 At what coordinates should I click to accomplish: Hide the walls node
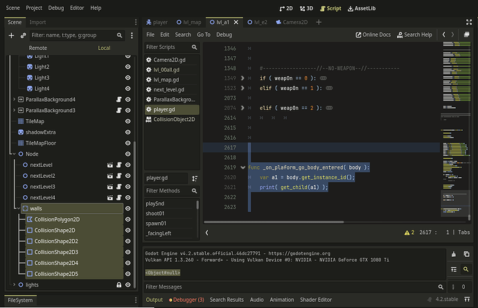[x=128, y=208]
